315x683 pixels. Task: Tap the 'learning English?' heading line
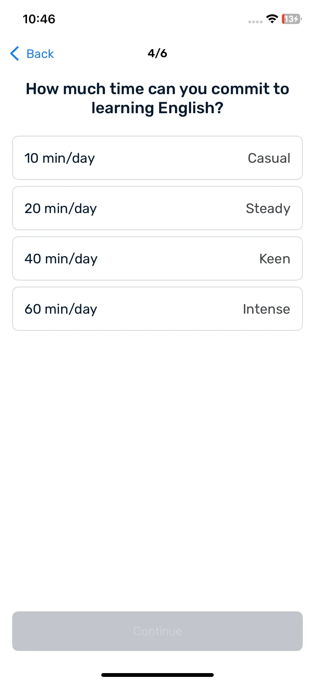pyautogui.click(x=157, y=108)
